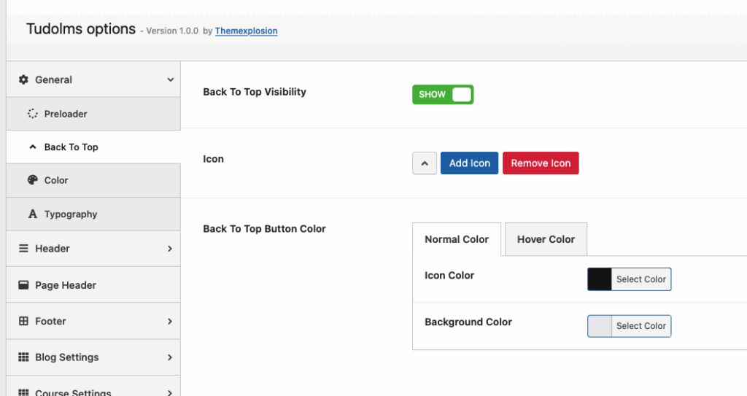Image resolution: width=747 pixels, height=396 pixels.
Task: Click the General gear icon
Action: pyautogui.click(x=23, y=79)
